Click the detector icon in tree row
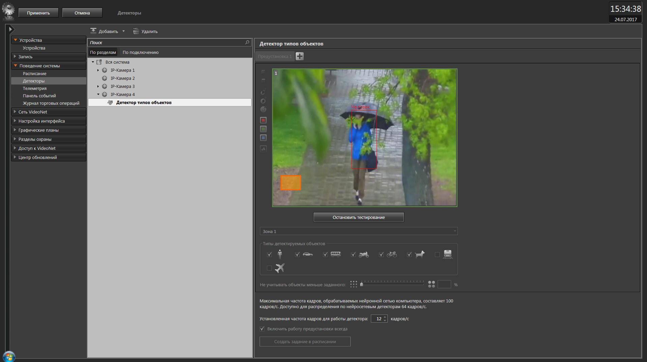647x362 pixels. pos(110,102)
